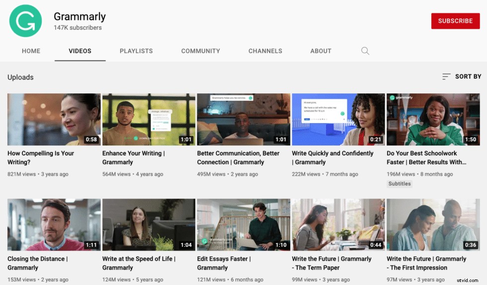Click '495M views • 2 years ago' text

228,174
